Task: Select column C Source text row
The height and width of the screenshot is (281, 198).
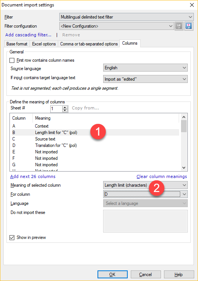Action: tap(95, 139)
